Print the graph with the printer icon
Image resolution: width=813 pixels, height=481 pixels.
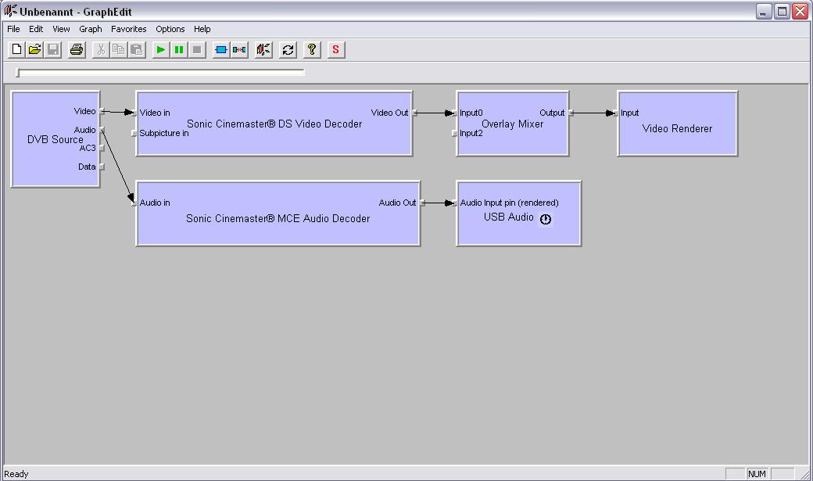coord(77,50)
